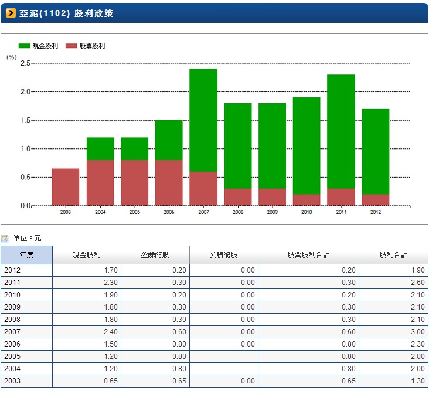Click the 2008 bar in the chart
The image size is (429, 394).
coord(238,154)
